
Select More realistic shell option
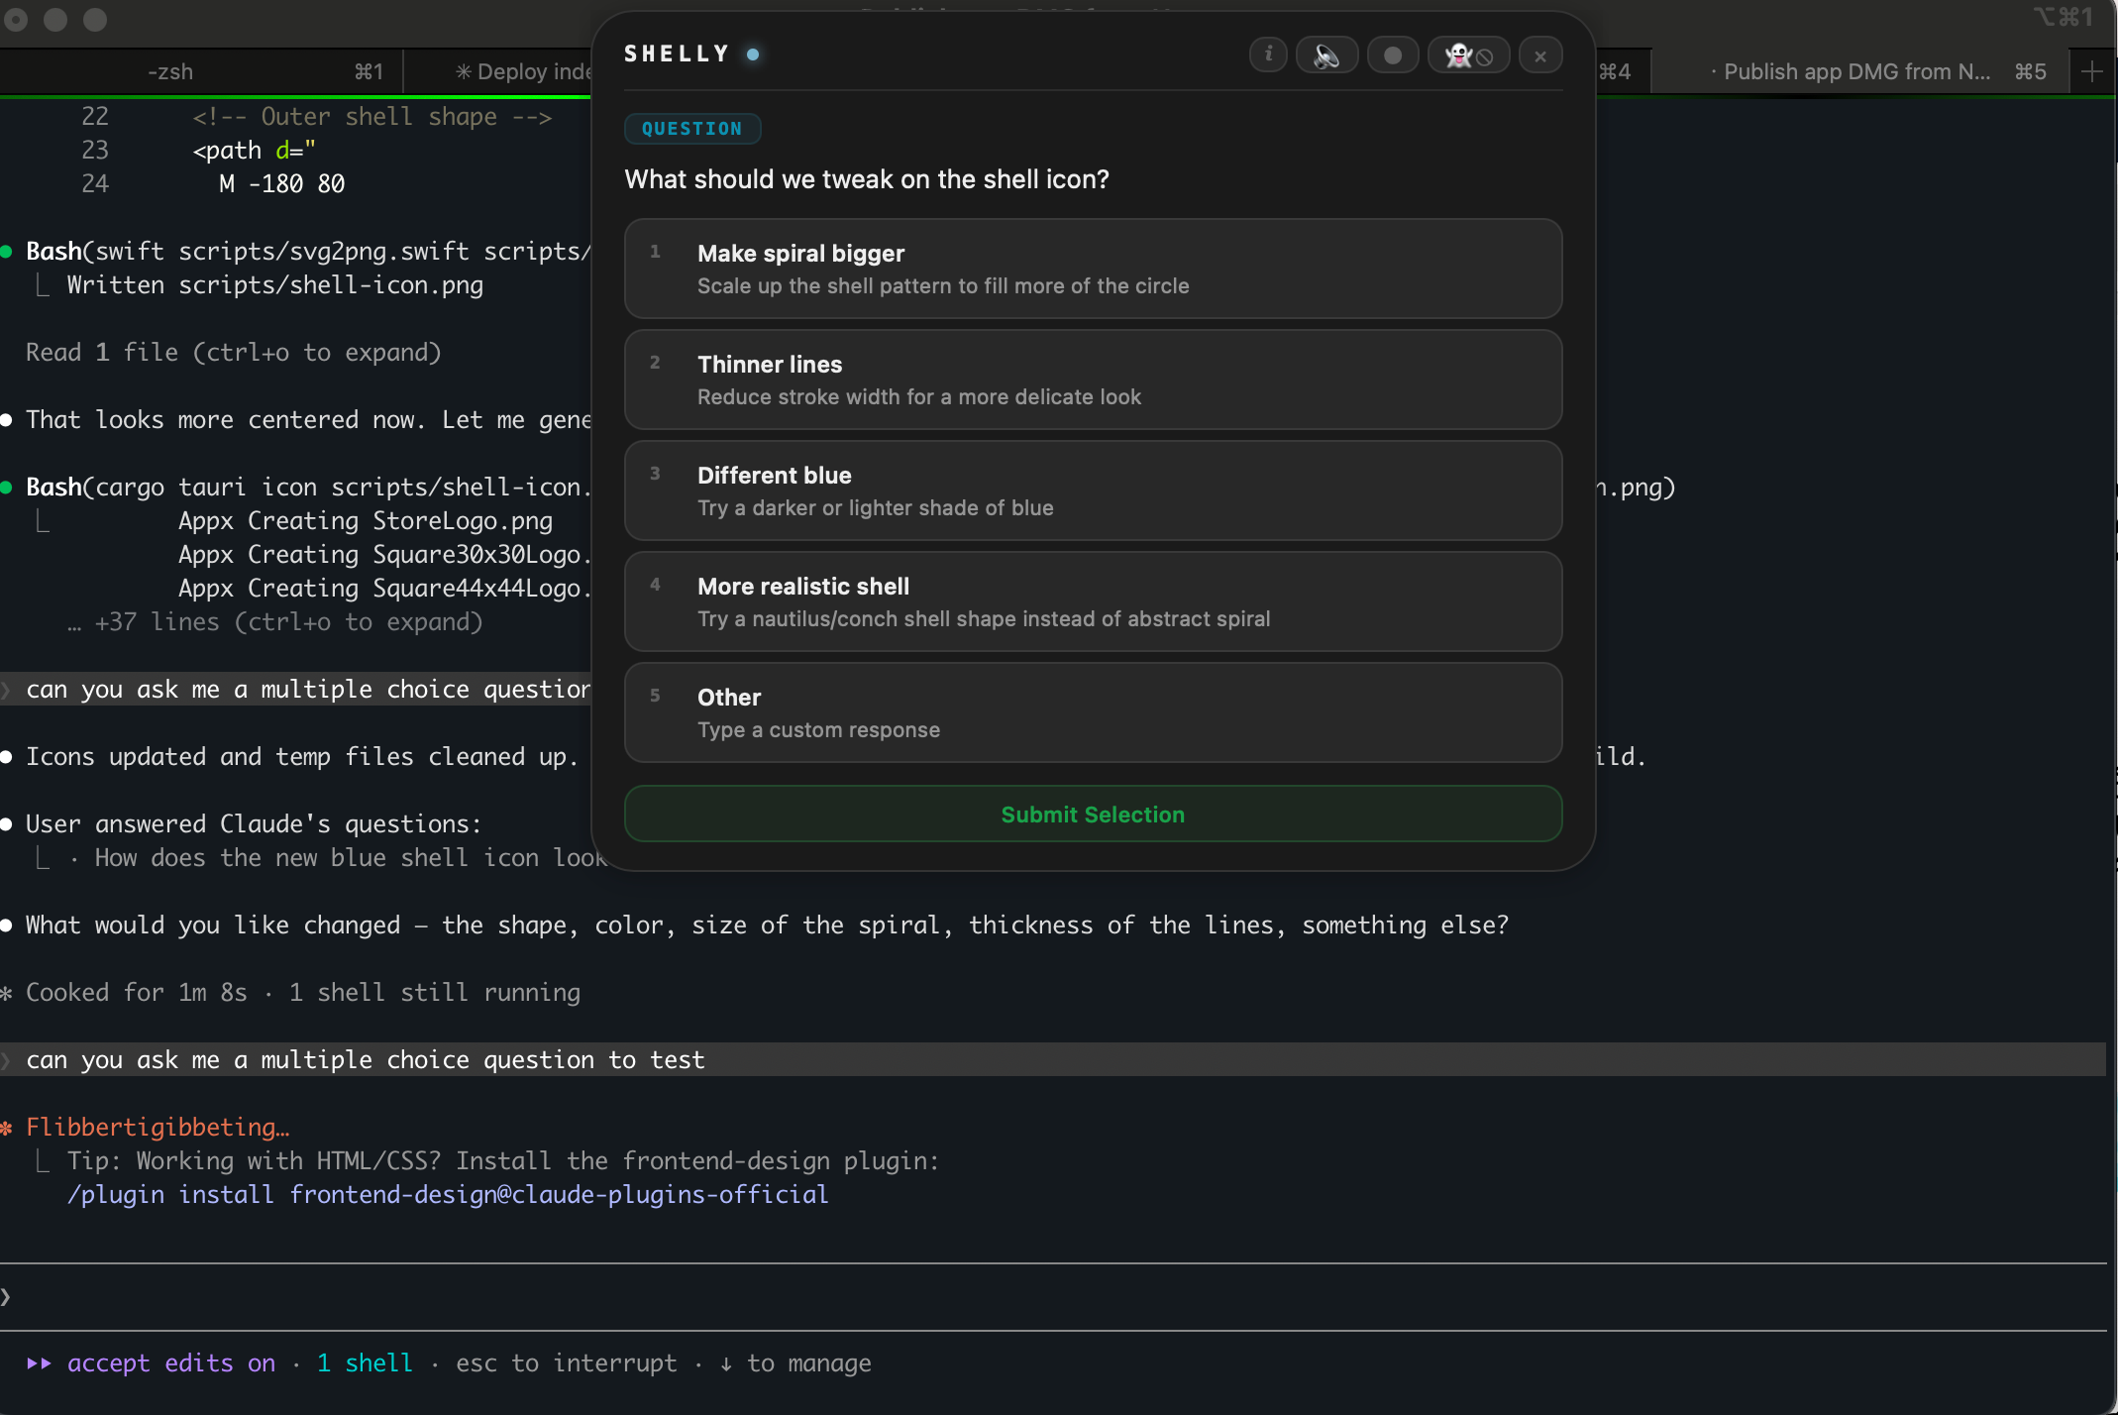[1093, 601]
